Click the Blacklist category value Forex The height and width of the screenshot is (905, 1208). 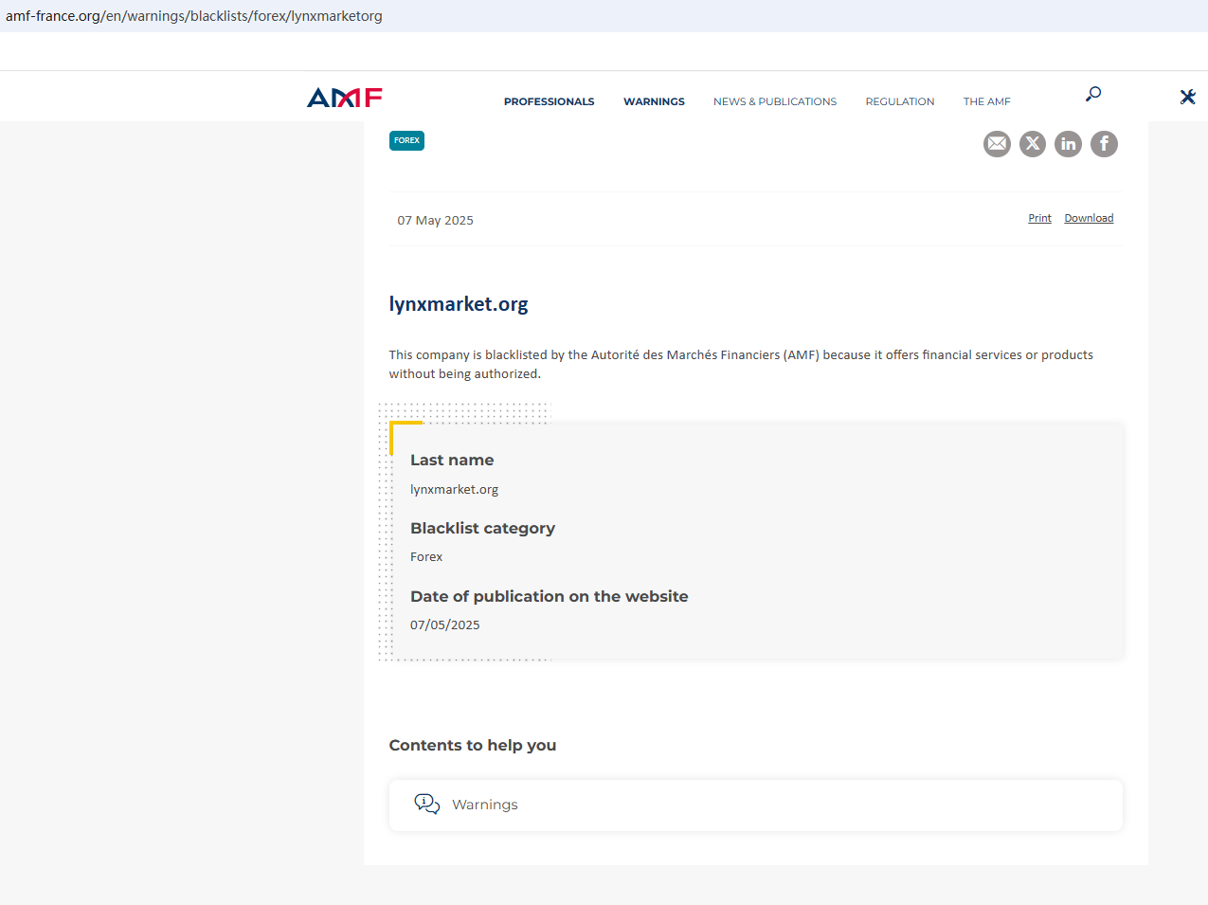(x=426, y=556)
